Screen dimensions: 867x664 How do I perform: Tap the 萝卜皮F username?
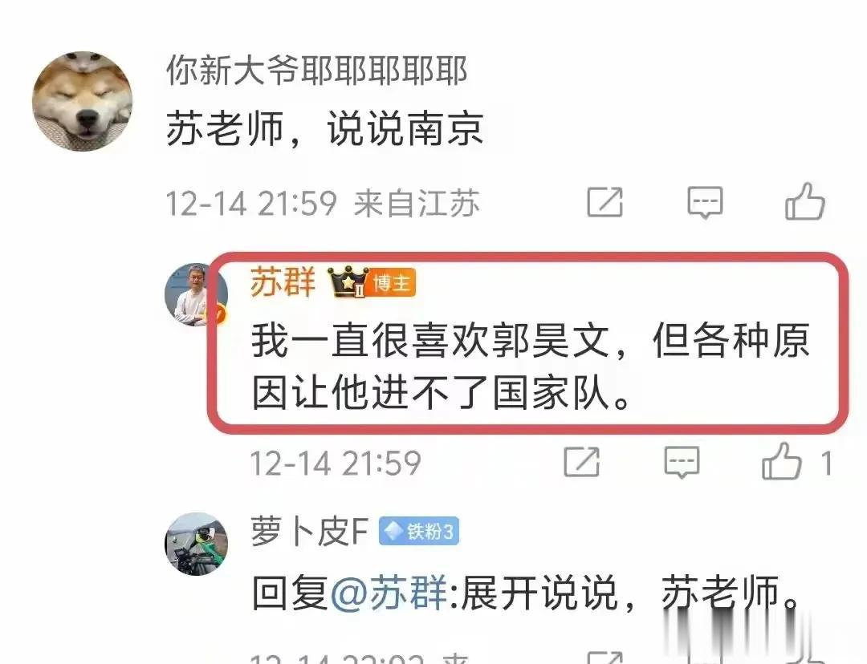[310, 532]
